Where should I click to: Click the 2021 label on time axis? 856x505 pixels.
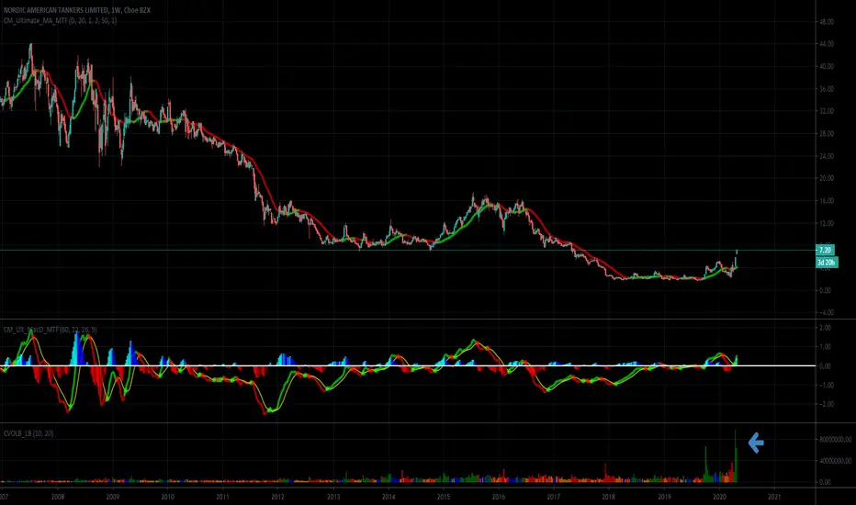coord(774,497)
